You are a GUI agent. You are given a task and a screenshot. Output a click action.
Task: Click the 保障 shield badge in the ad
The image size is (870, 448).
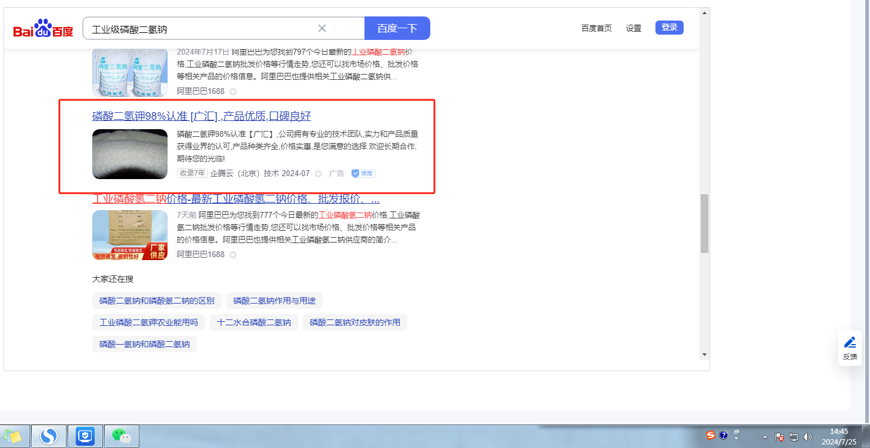[x=363, y=173]
